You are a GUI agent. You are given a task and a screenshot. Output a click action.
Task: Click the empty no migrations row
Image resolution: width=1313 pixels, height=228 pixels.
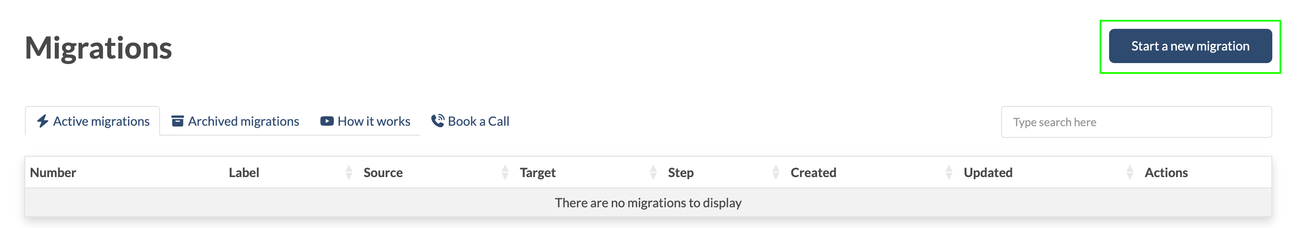[x=648, y=203]
